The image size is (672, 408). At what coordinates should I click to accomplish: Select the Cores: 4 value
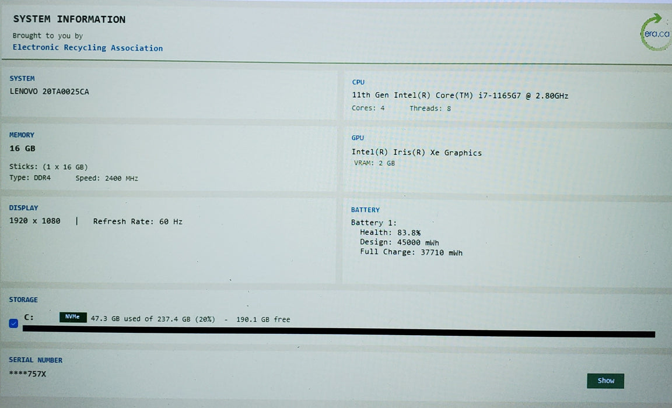(368, 108)
